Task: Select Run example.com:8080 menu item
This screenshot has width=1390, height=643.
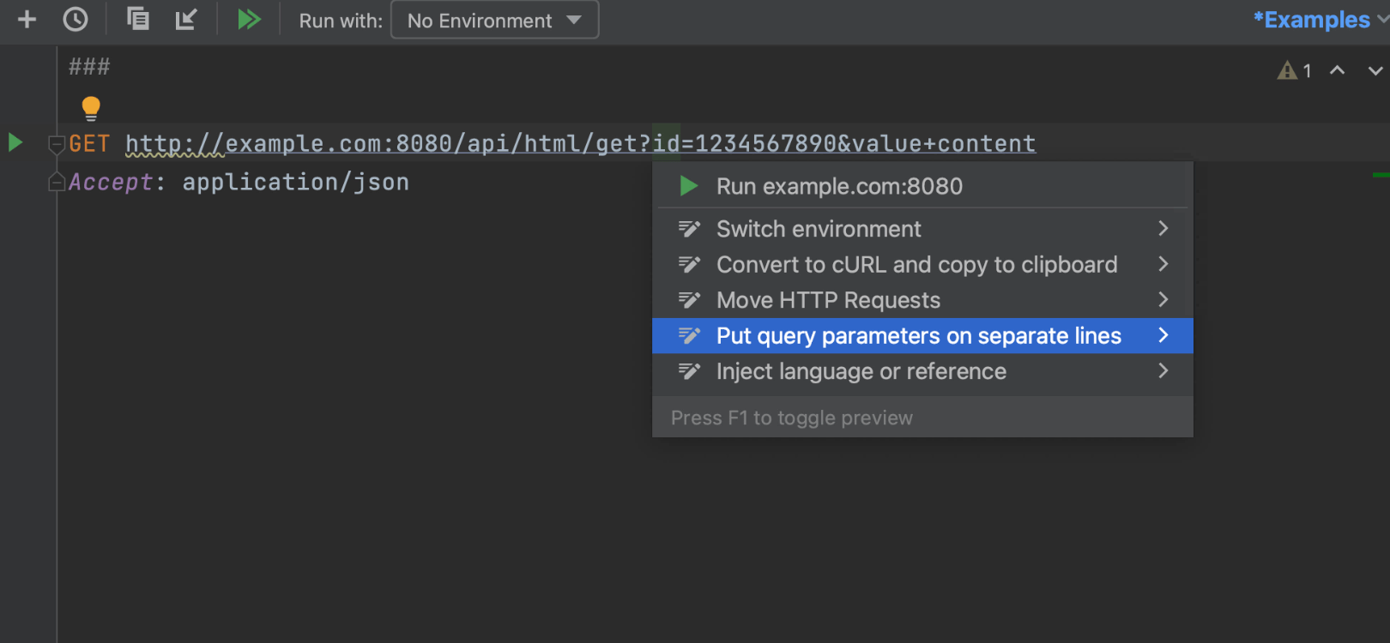Action: click(838, 186)
